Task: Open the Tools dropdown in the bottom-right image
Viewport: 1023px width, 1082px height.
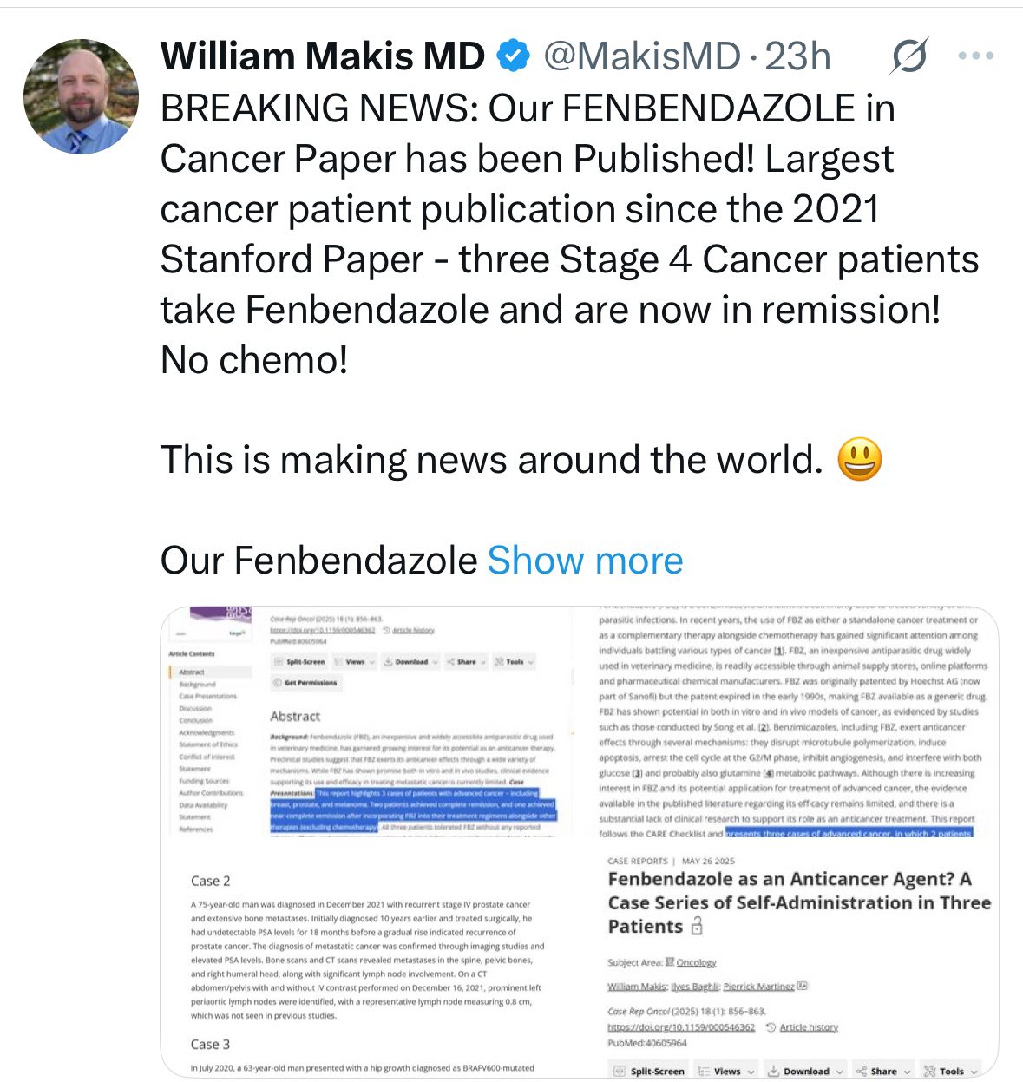Action: point(952,1071)
